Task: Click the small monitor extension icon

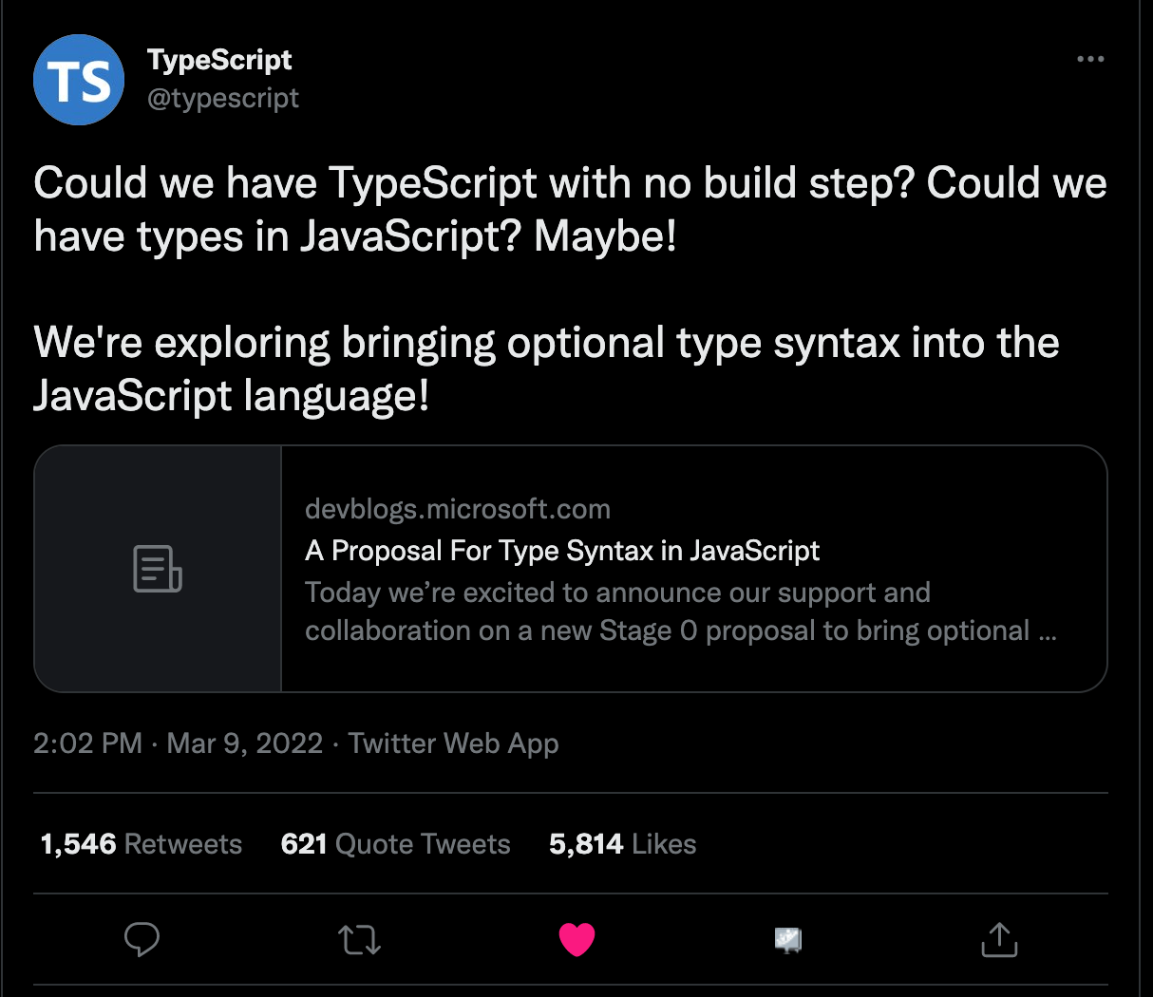Action: (x=788, y=940)
